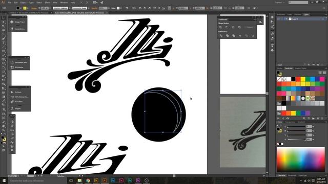Delete selection trash icon in Layers panel

[x=322, y=65]
